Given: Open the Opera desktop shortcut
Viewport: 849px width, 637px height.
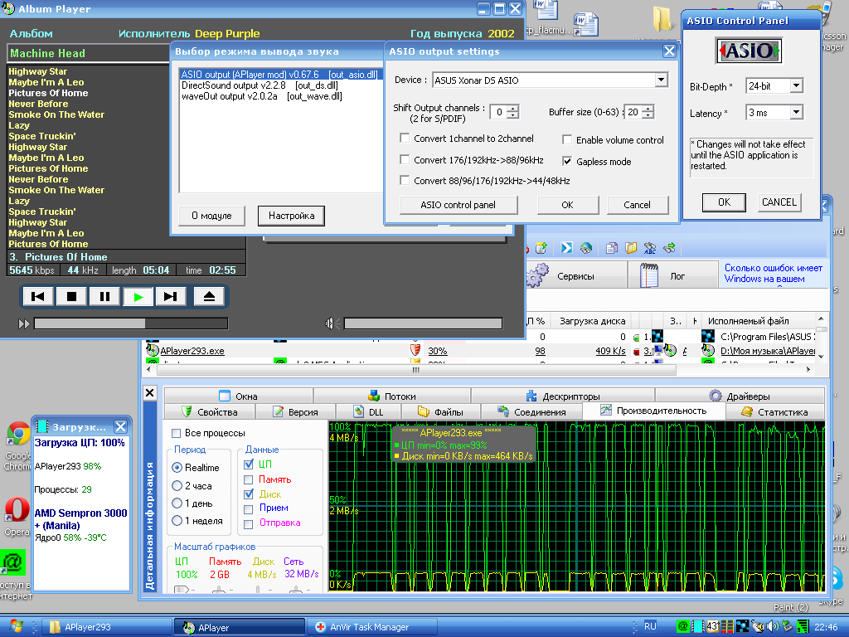Looking at the screenshot, I should pos(17,516).
